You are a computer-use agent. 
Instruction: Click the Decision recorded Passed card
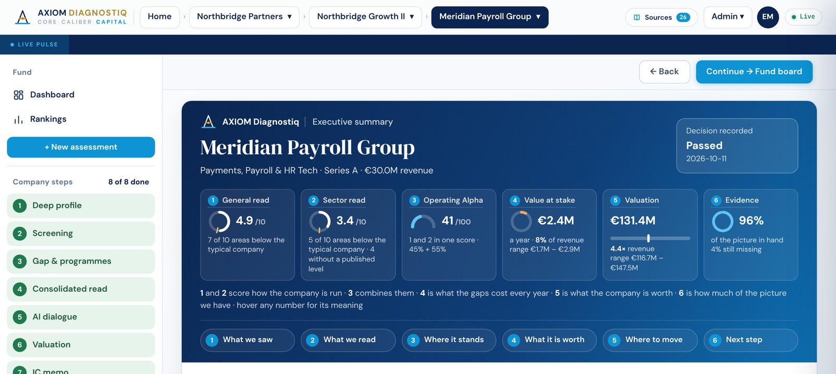[x=737, y=146]
